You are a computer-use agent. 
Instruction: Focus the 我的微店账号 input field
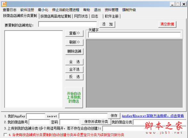39,122
